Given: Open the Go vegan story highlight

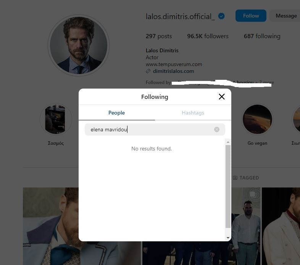Looking at the screenshot, I should 257,120.
